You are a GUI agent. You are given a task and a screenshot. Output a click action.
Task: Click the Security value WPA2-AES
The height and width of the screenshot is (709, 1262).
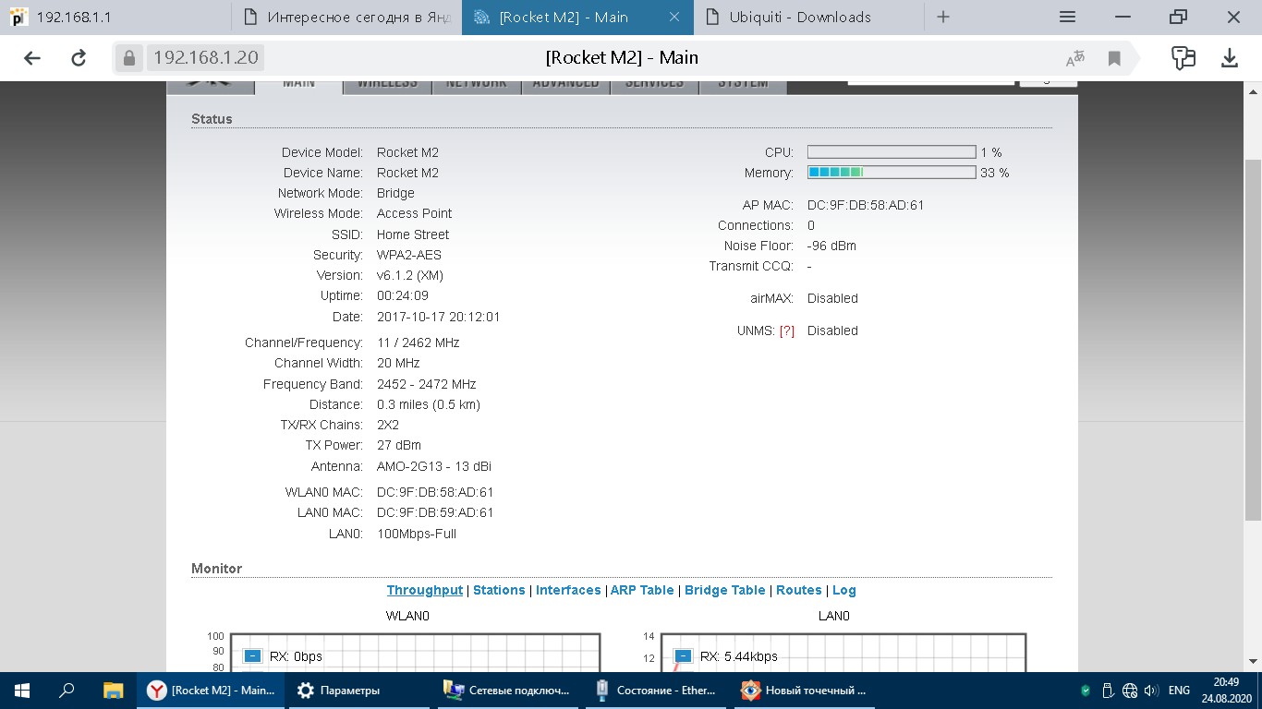pos(409,255)
